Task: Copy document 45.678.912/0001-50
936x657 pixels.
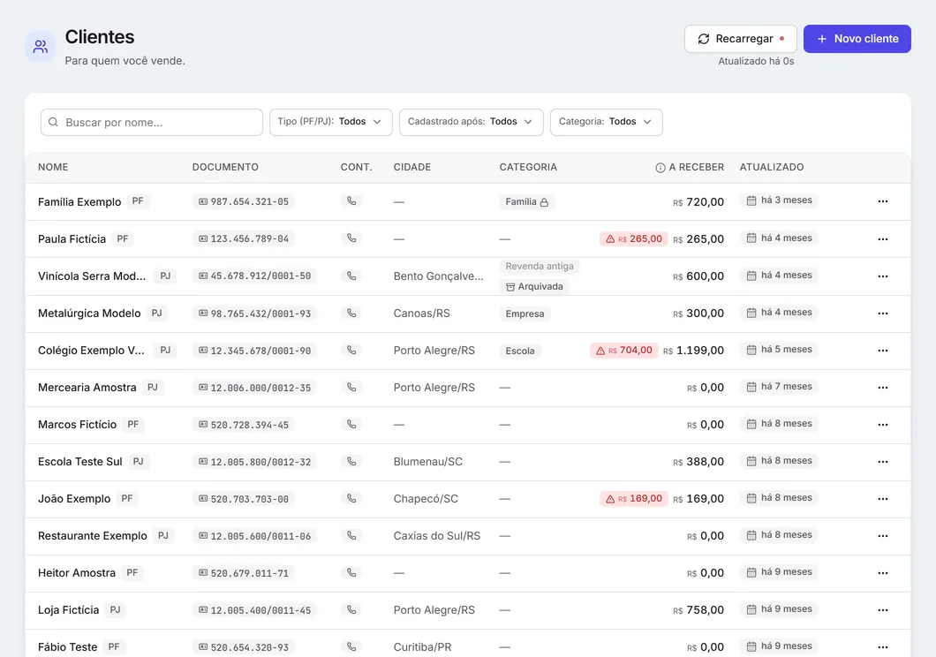Action: tap(255, 276)
